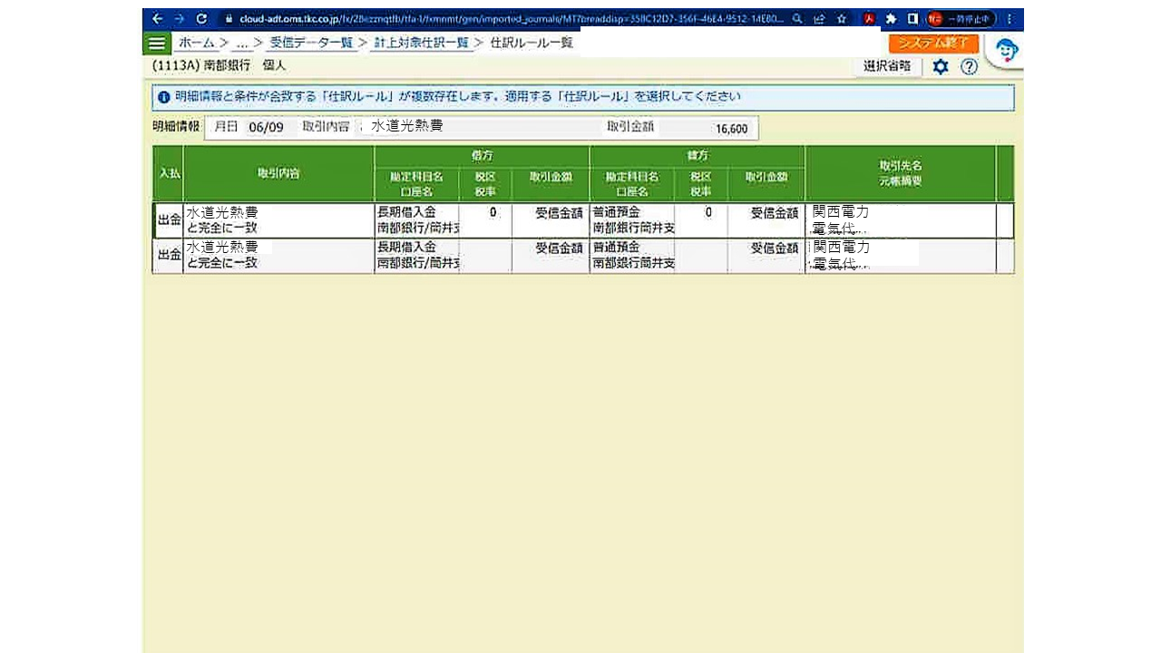Reload the page with browser refresh
The image size is (1161, 653).
pyautogui.click(x=201, y=18)
